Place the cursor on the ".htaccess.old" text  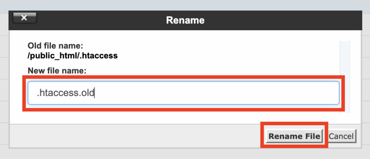[x=65, y=93]
